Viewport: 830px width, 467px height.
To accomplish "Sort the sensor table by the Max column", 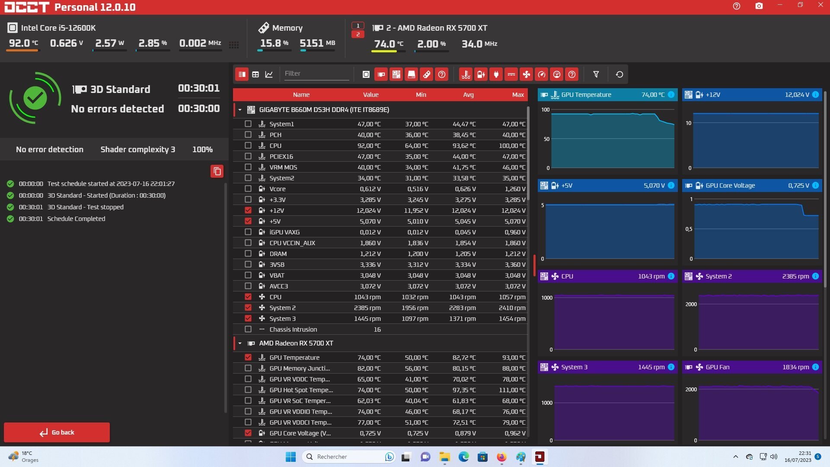I will coord(517,95).
